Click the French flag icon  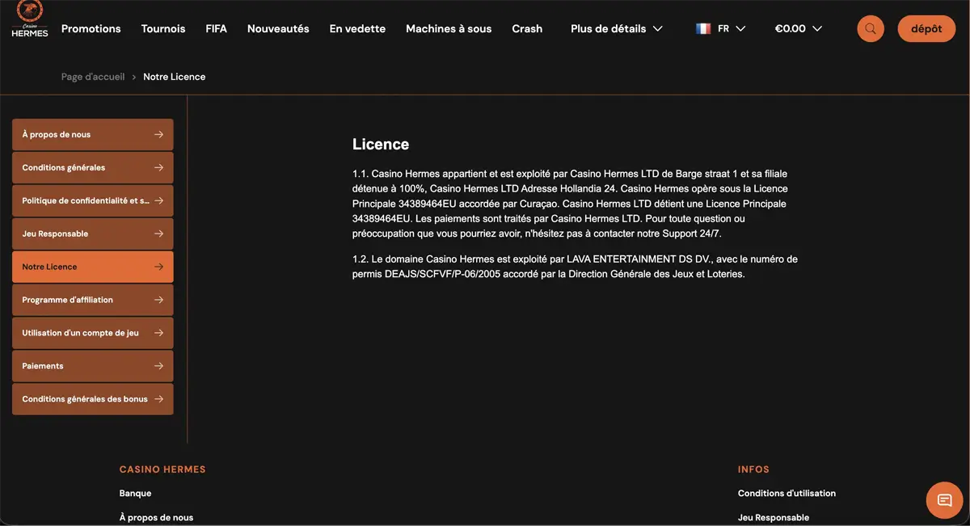point(703,28)
